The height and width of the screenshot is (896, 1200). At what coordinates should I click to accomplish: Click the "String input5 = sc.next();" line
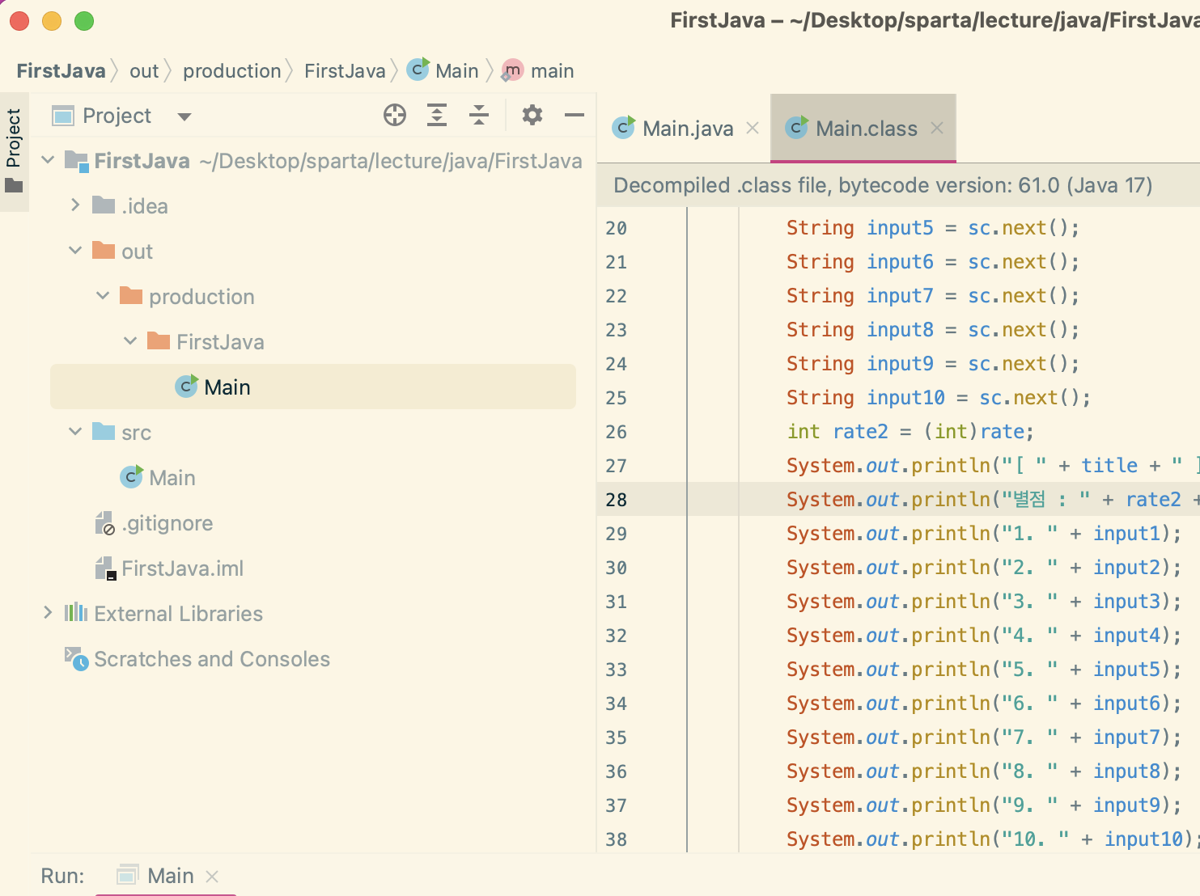(x=933, y=228)
